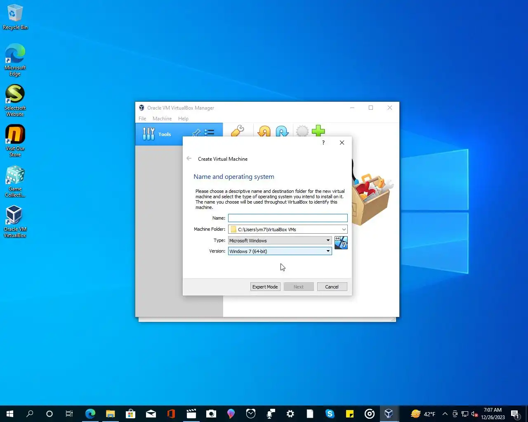Open the clock showing 7:07 AM

click(493, 414)
